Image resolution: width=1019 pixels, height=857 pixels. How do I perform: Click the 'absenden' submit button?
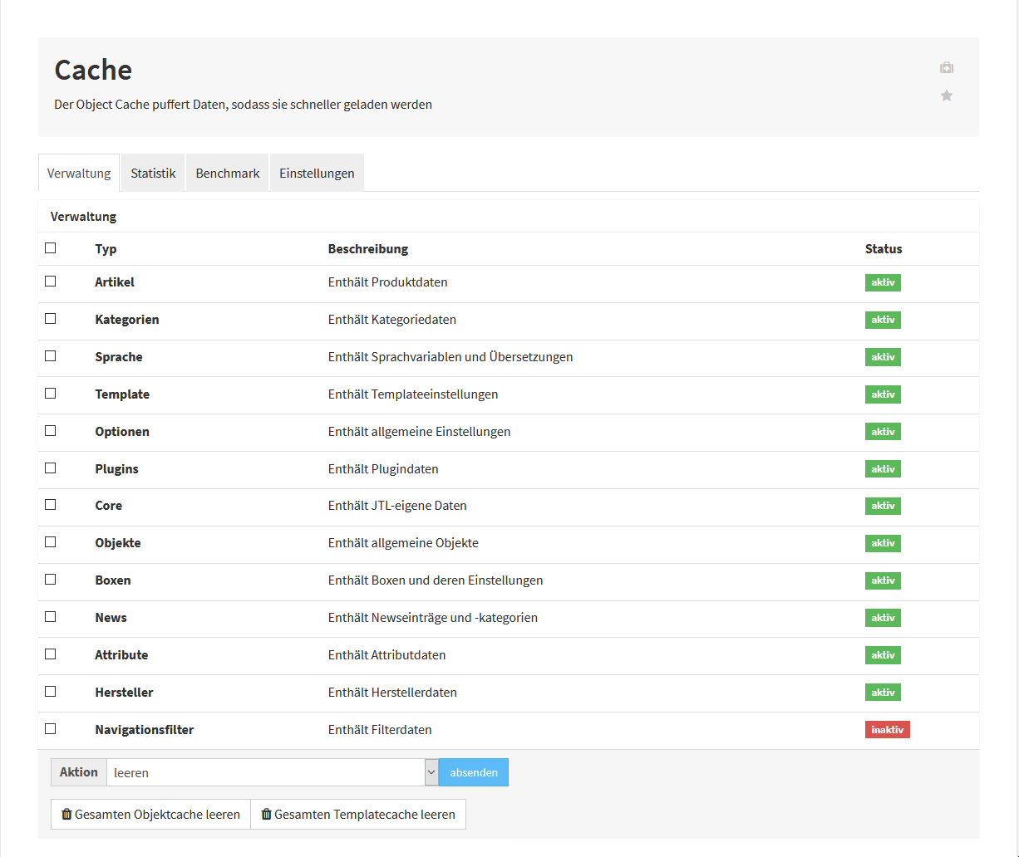point(474,772)
